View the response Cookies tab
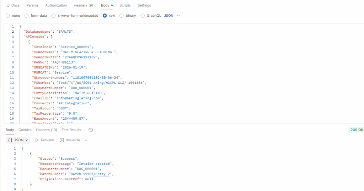 click(25, 130)
